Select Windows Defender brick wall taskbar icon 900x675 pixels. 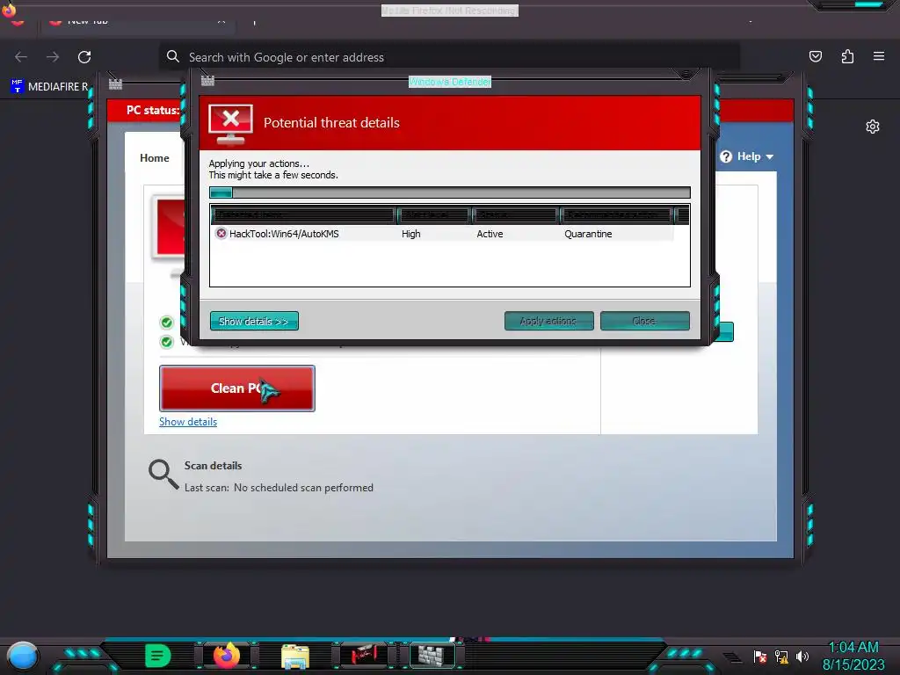432,656
